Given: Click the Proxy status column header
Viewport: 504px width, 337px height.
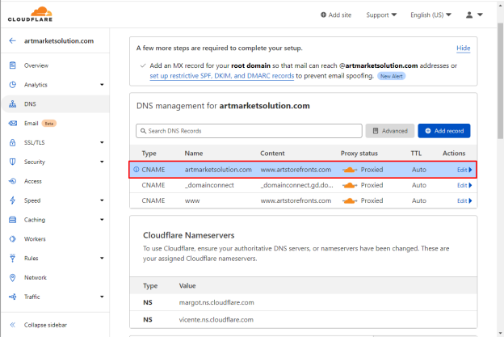Looking at the screenshot, I should point(359,154).
